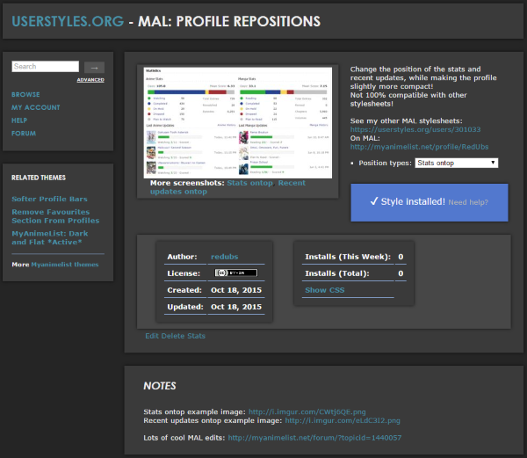Click the USERSTYLES.ORG site title

[68, 21]
